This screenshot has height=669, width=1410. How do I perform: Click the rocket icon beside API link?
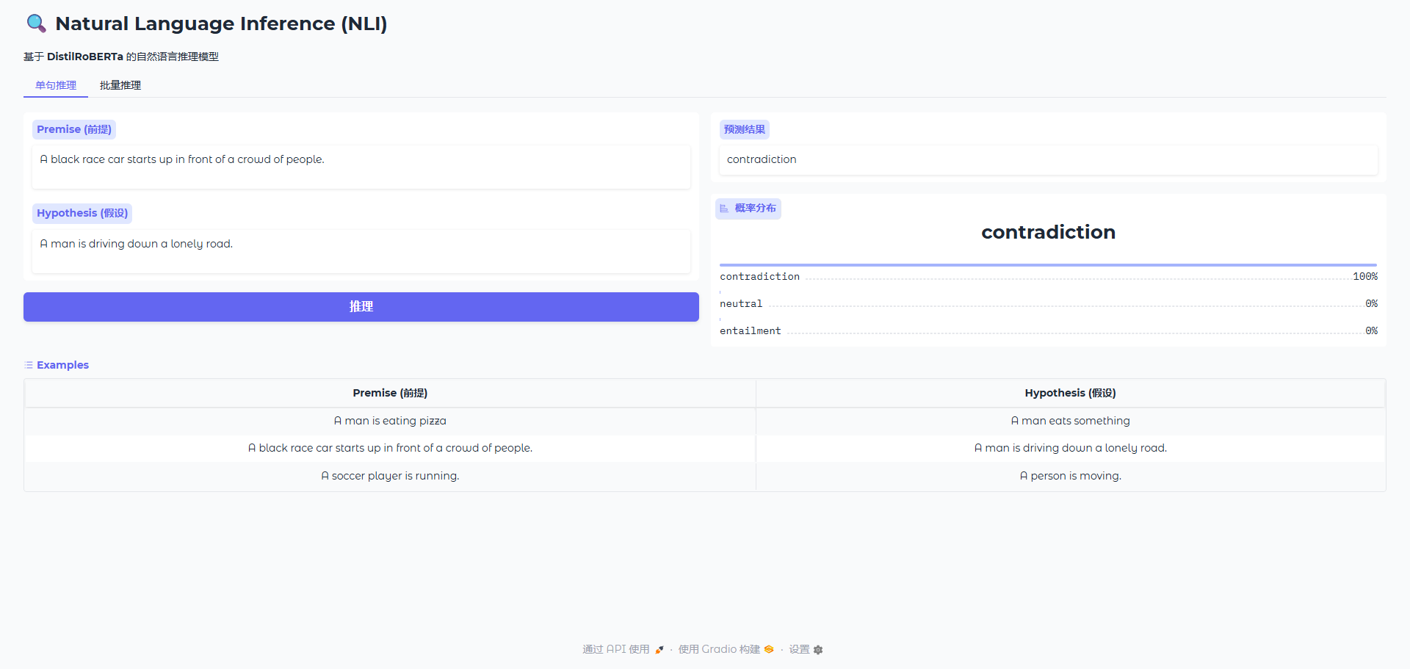pyautogui.click(x=659, y=650)
